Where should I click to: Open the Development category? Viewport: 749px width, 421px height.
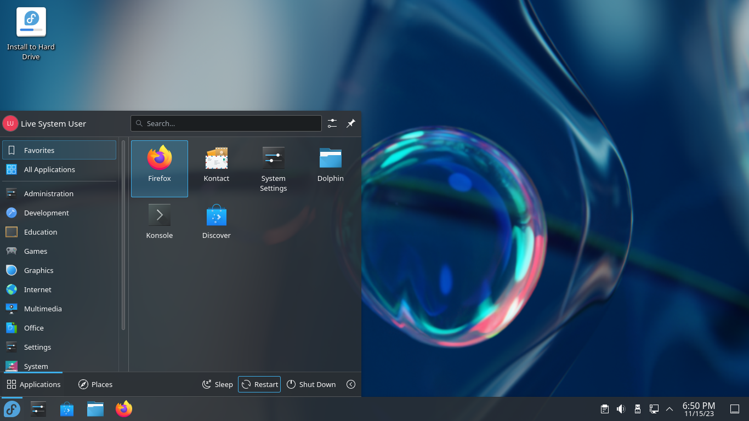(59, 213)
